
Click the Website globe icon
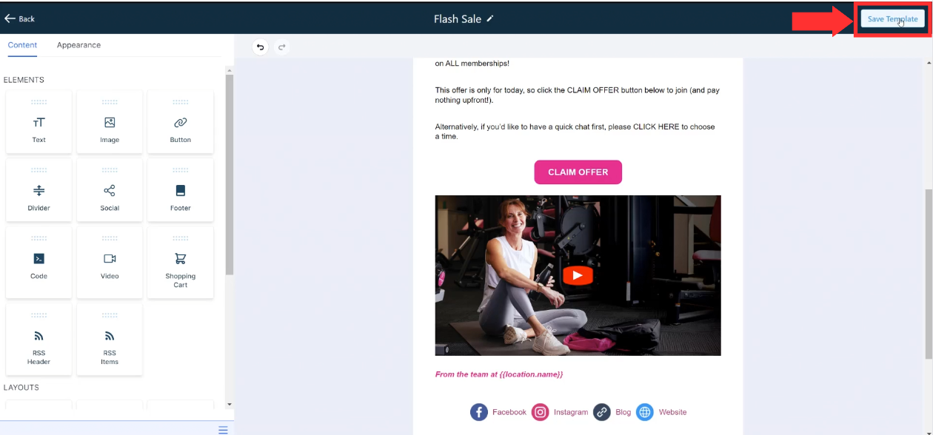coord(645,412)
